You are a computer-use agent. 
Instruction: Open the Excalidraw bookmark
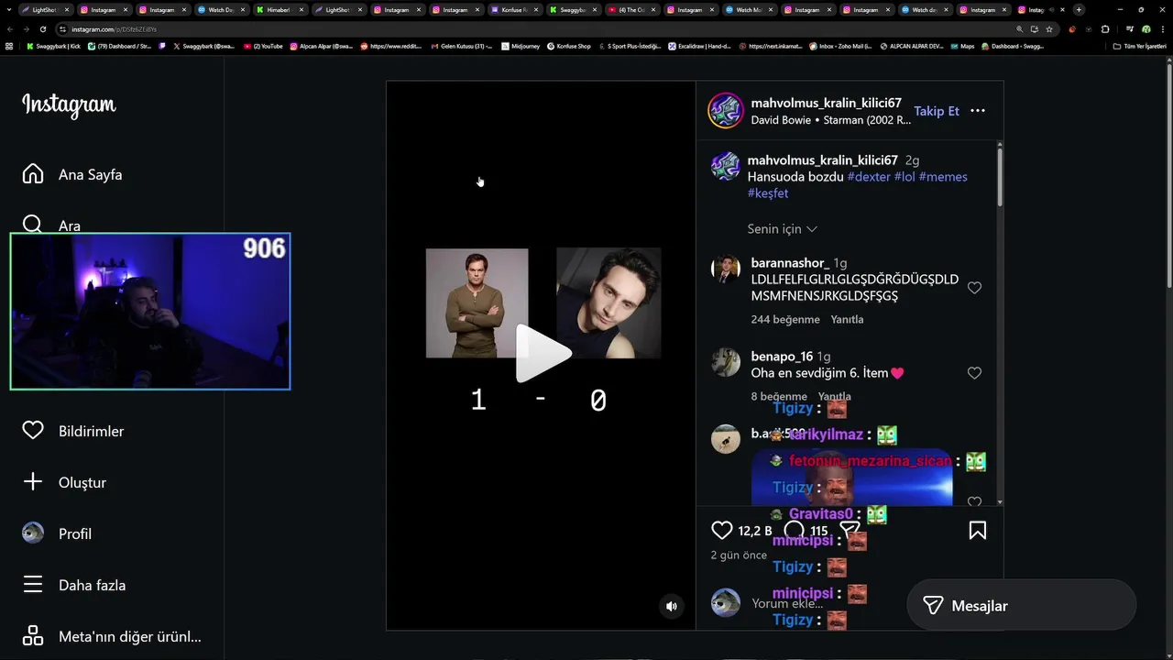(699, 46)
